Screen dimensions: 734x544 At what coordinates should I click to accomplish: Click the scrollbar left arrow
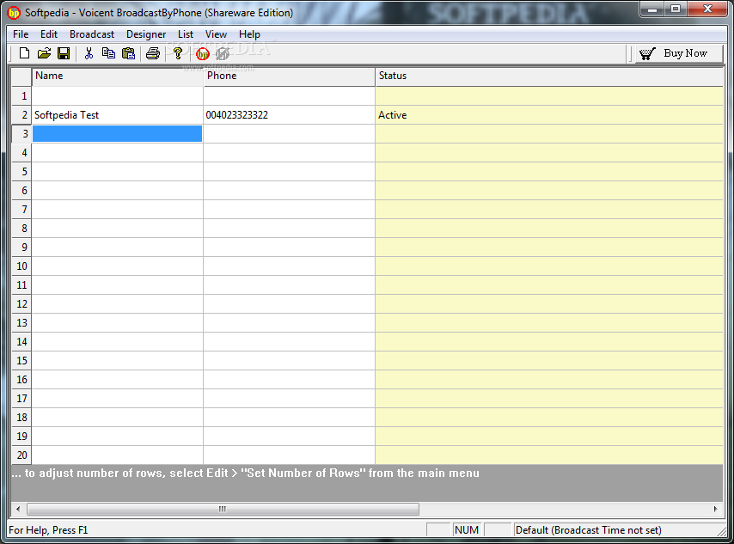click(18, 509)
